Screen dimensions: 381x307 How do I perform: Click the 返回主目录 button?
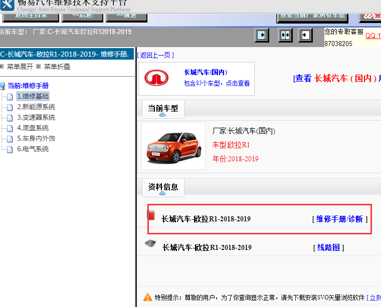(x=31, y=18)
